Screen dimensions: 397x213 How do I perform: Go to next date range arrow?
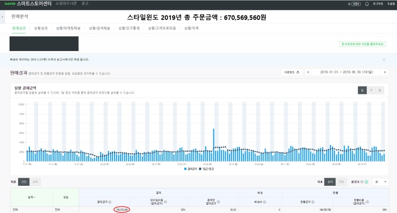pyautogui.click(x=385, y=72)
